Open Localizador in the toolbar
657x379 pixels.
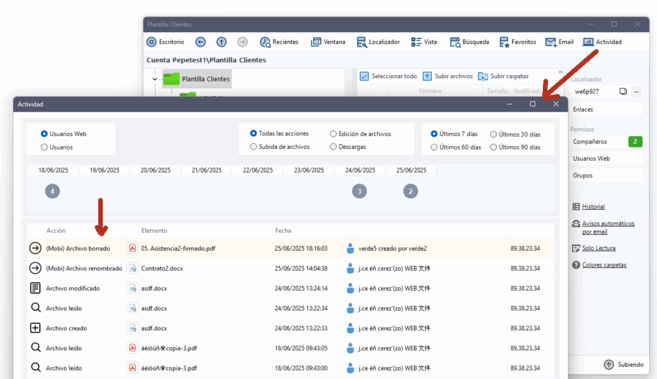pyautogui.click(x=378, y=42)
